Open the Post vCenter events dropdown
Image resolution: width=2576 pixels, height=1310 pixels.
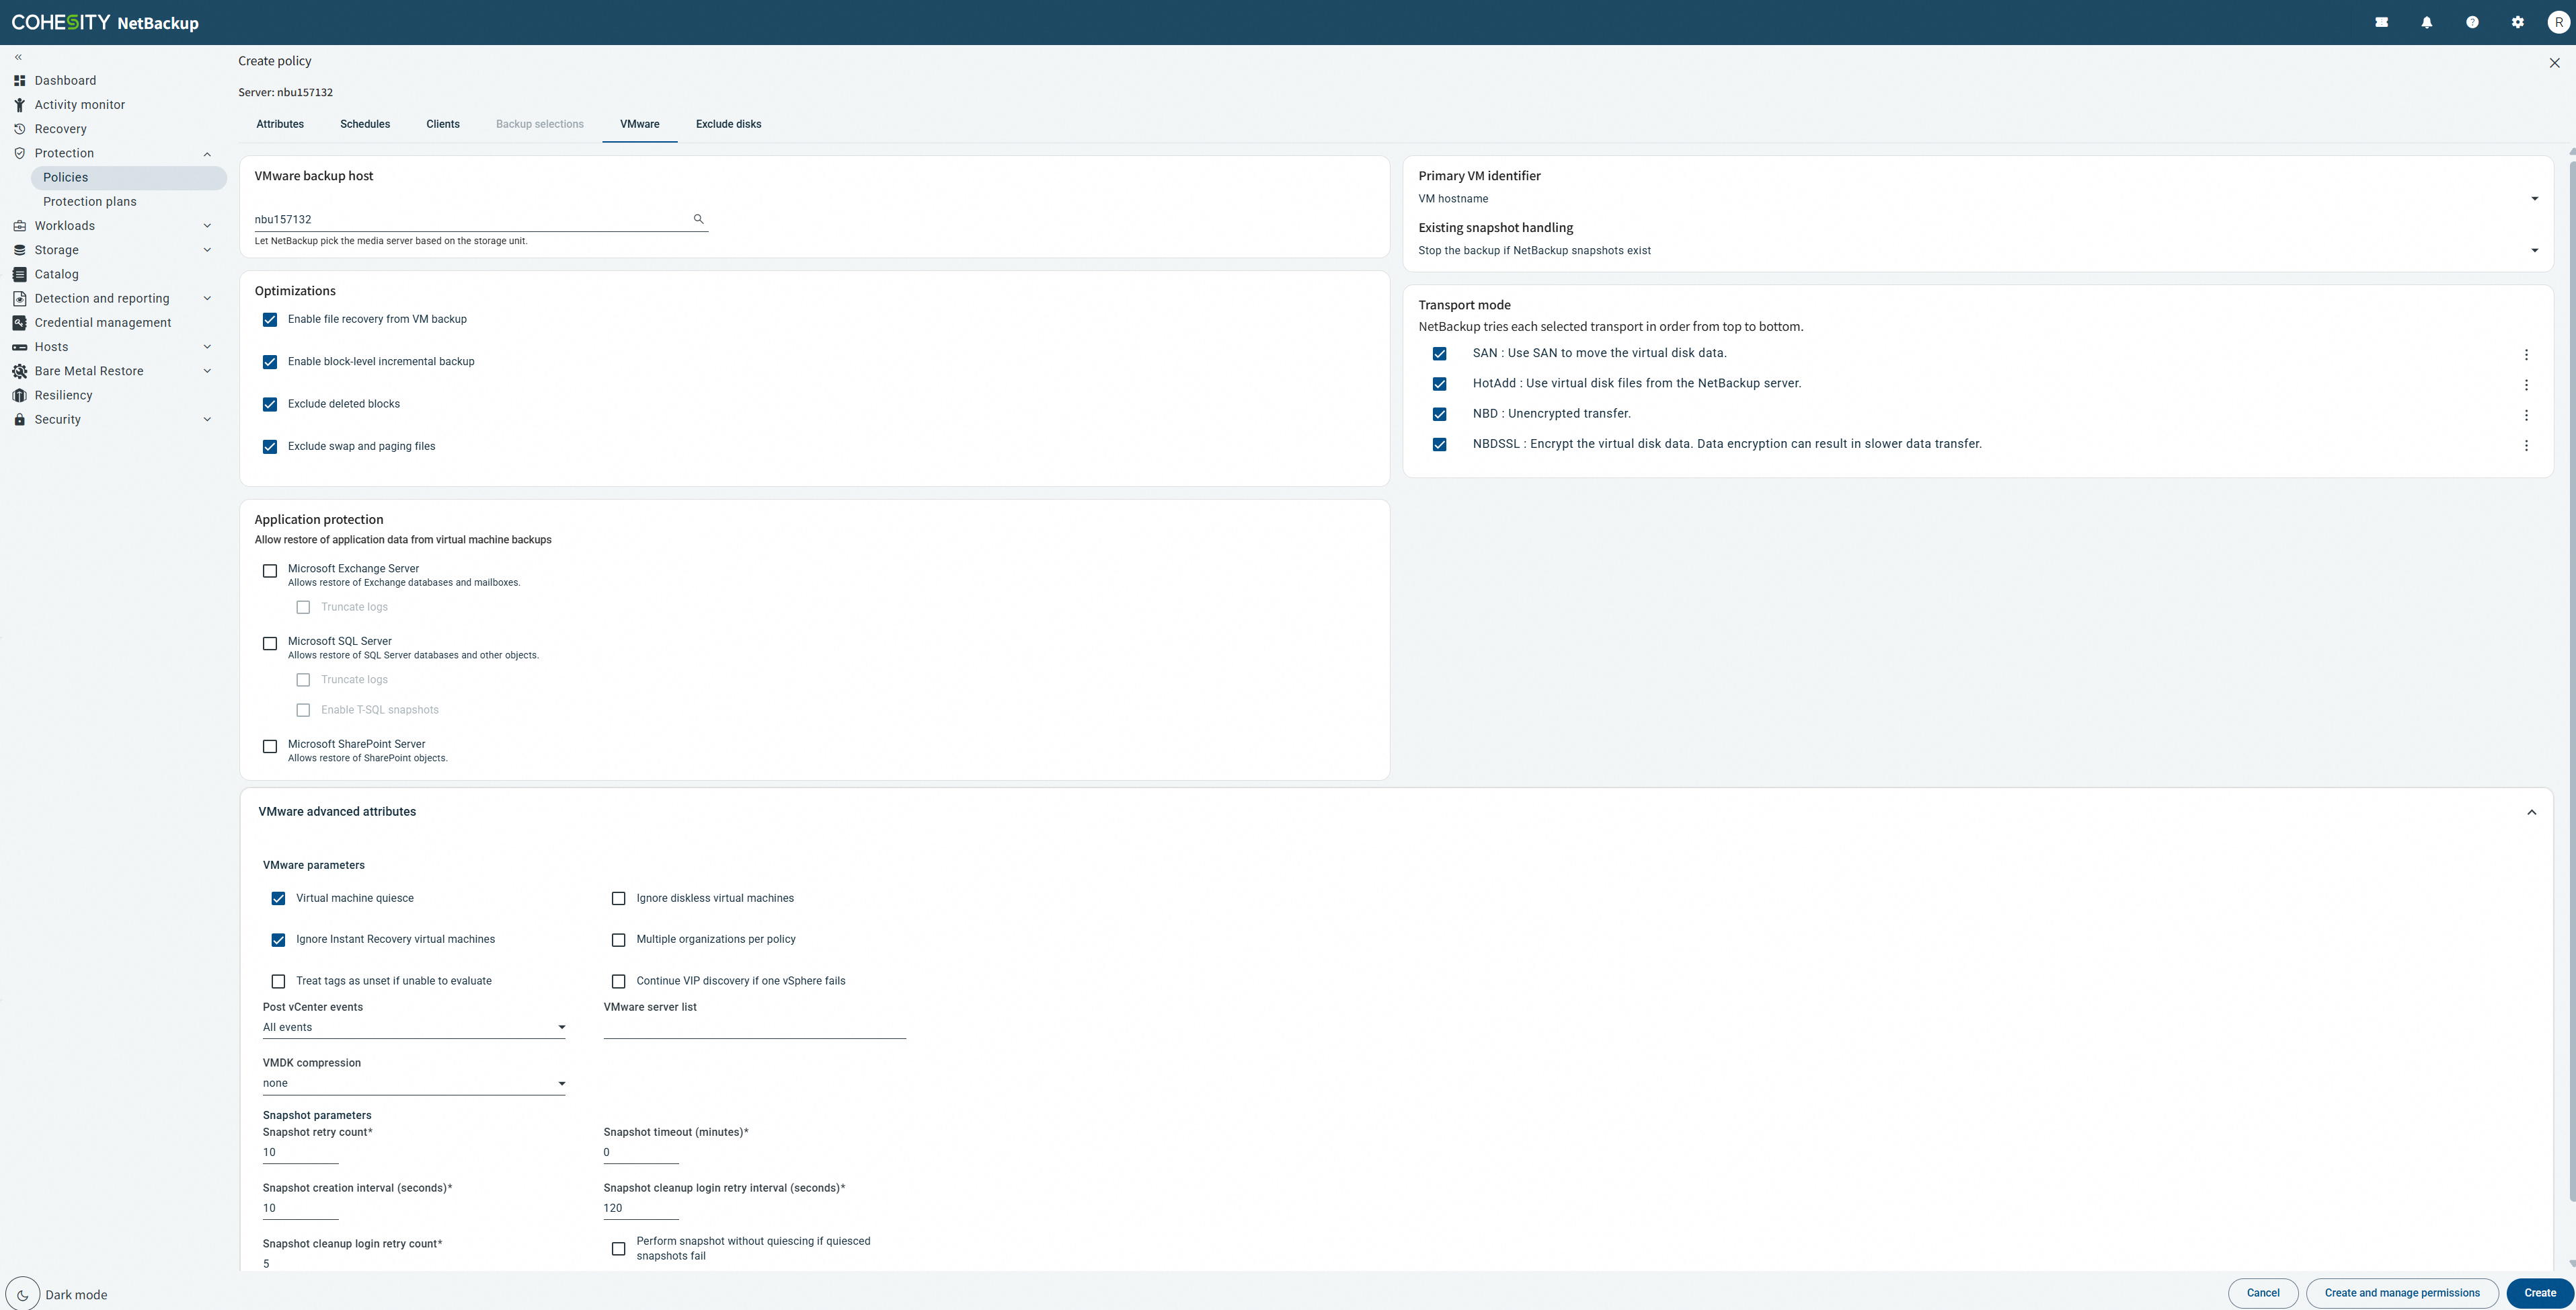[x=414, y=1028]
